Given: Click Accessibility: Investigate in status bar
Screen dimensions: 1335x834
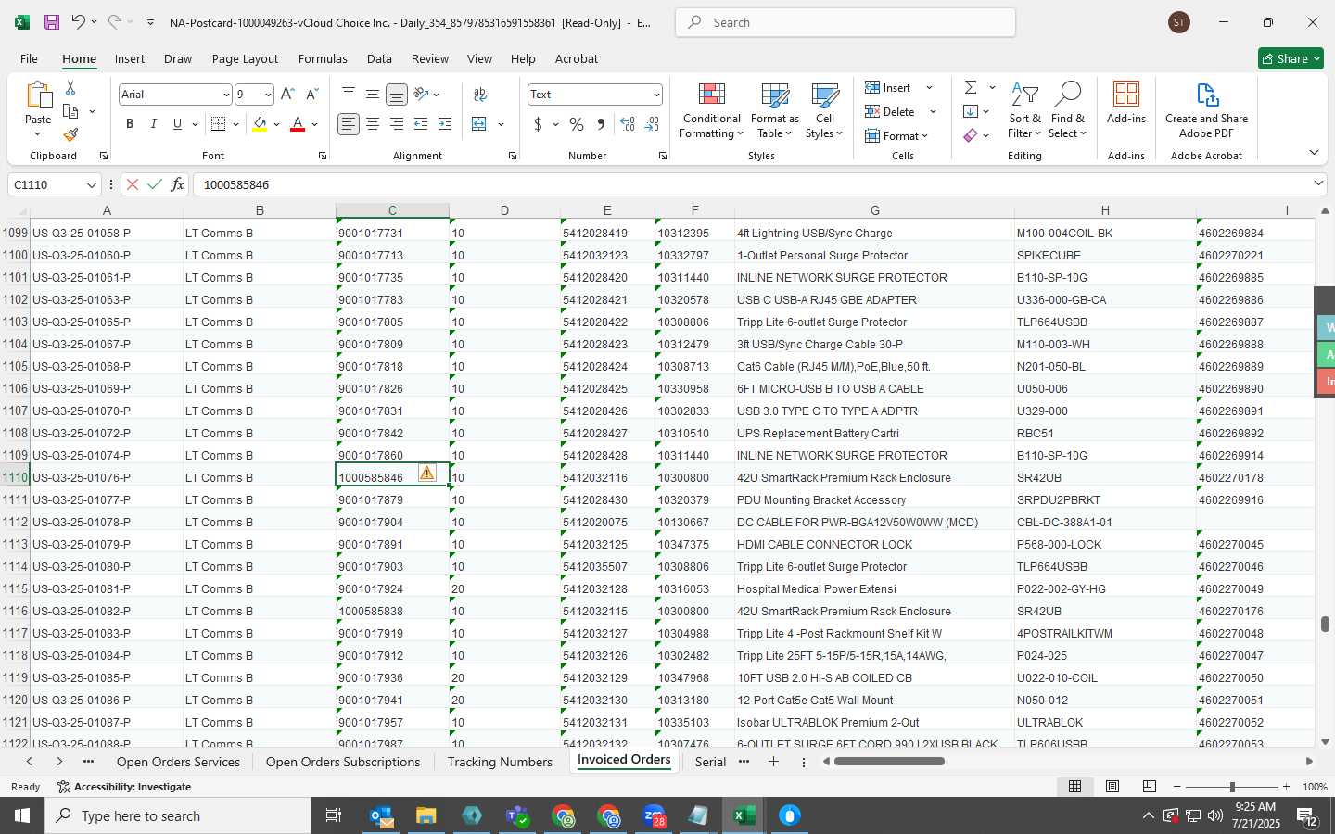Looking at the screenshot, I should [x=124, y=787].
